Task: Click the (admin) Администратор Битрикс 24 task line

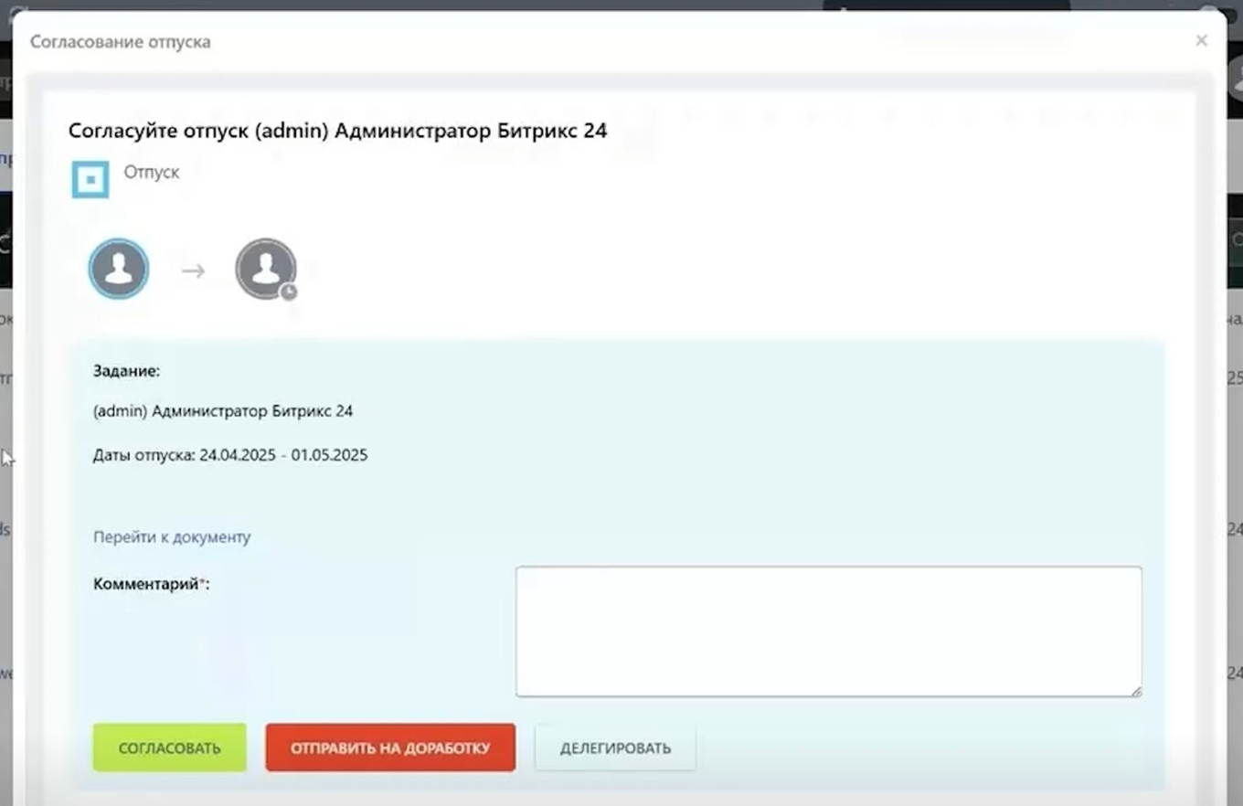Action: (x=223, y=410)
